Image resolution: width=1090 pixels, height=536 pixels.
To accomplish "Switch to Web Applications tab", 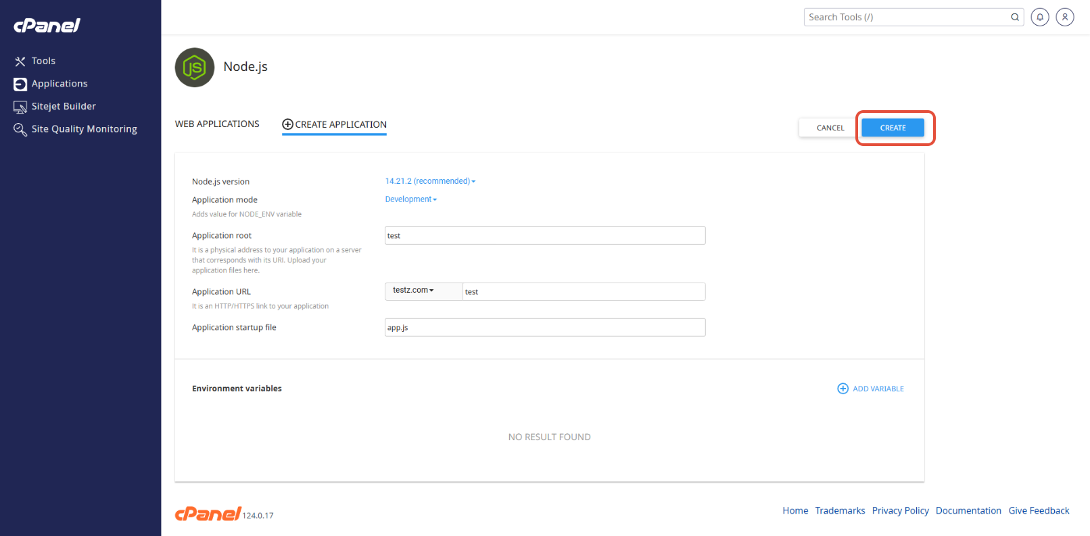I will (217, 124).
